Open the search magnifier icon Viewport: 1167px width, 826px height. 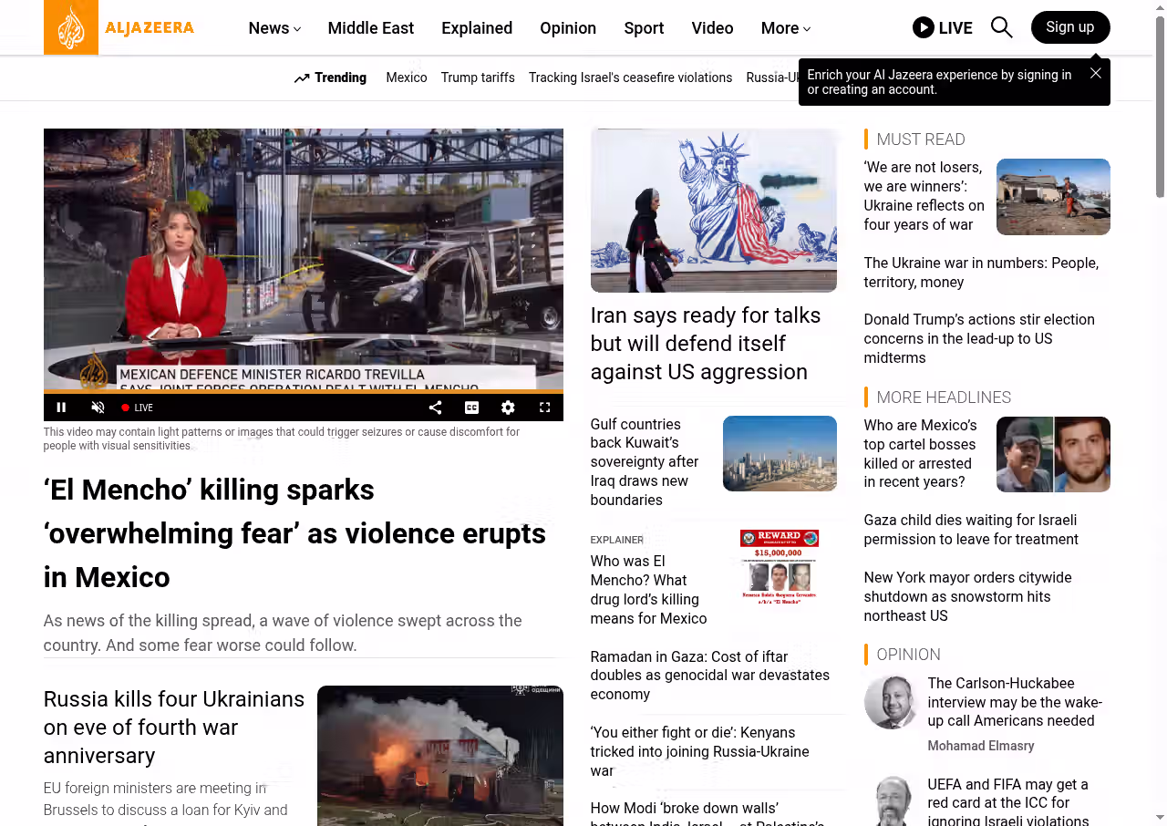pos(1001,27)
